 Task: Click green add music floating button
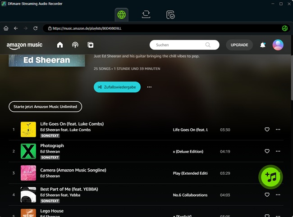click(x=270, y=177)
